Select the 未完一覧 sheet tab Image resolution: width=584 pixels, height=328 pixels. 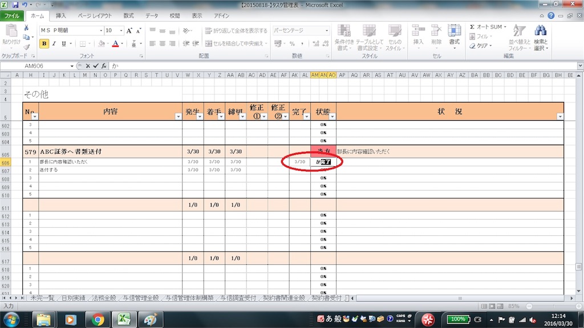pos(42,298)
